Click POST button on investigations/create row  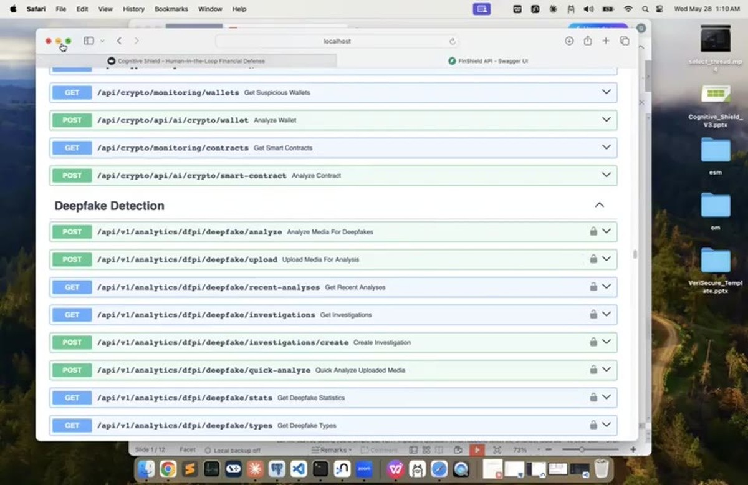coord(72,342)
